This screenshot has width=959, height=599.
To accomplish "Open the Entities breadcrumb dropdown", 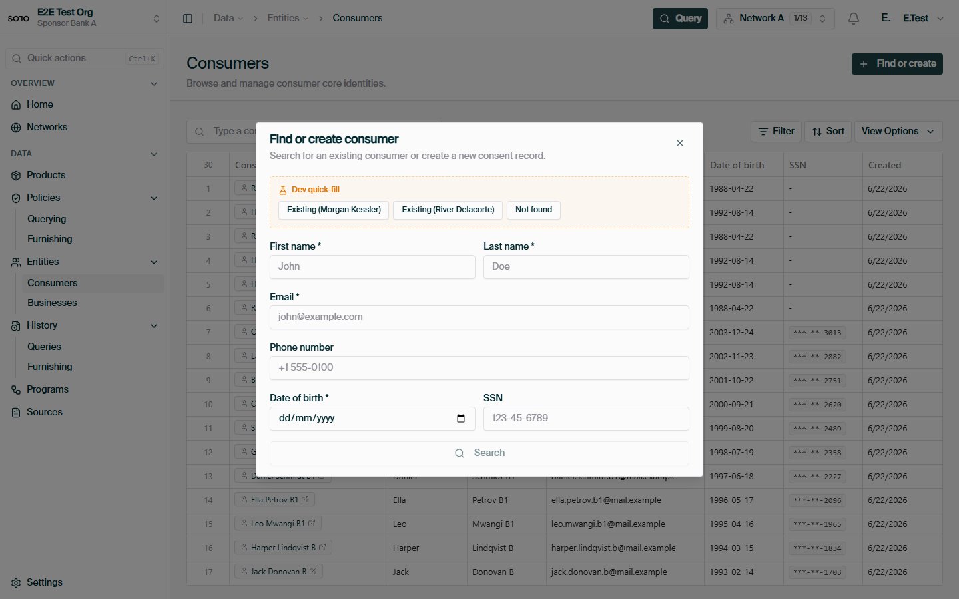I will click(288, 18).
